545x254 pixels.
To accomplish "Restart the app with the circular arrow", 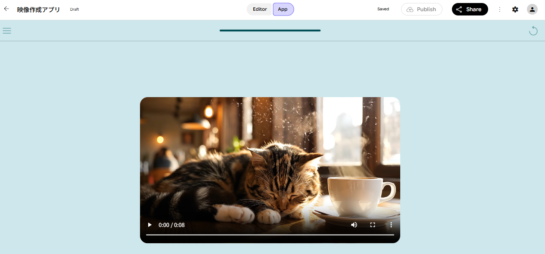I will (533, 31).
